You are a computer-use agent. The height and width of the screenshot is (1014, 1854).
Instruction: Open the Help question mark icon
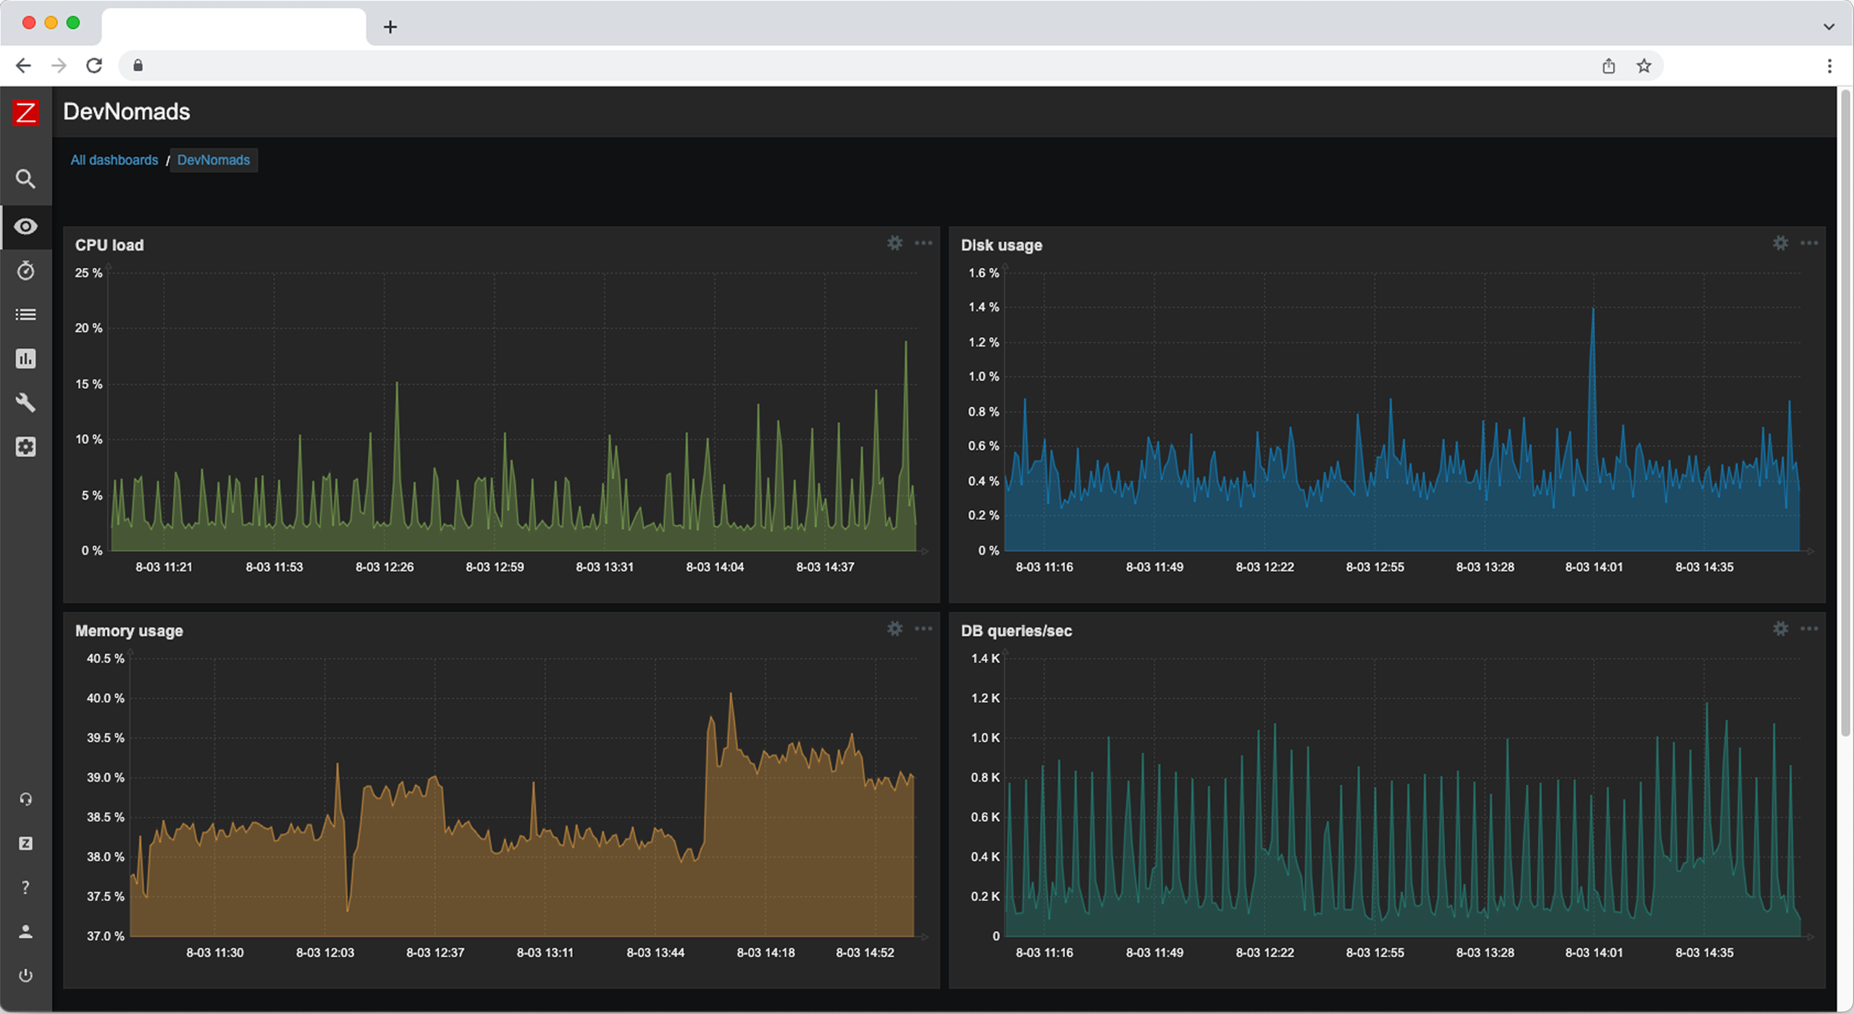point(26,887)
